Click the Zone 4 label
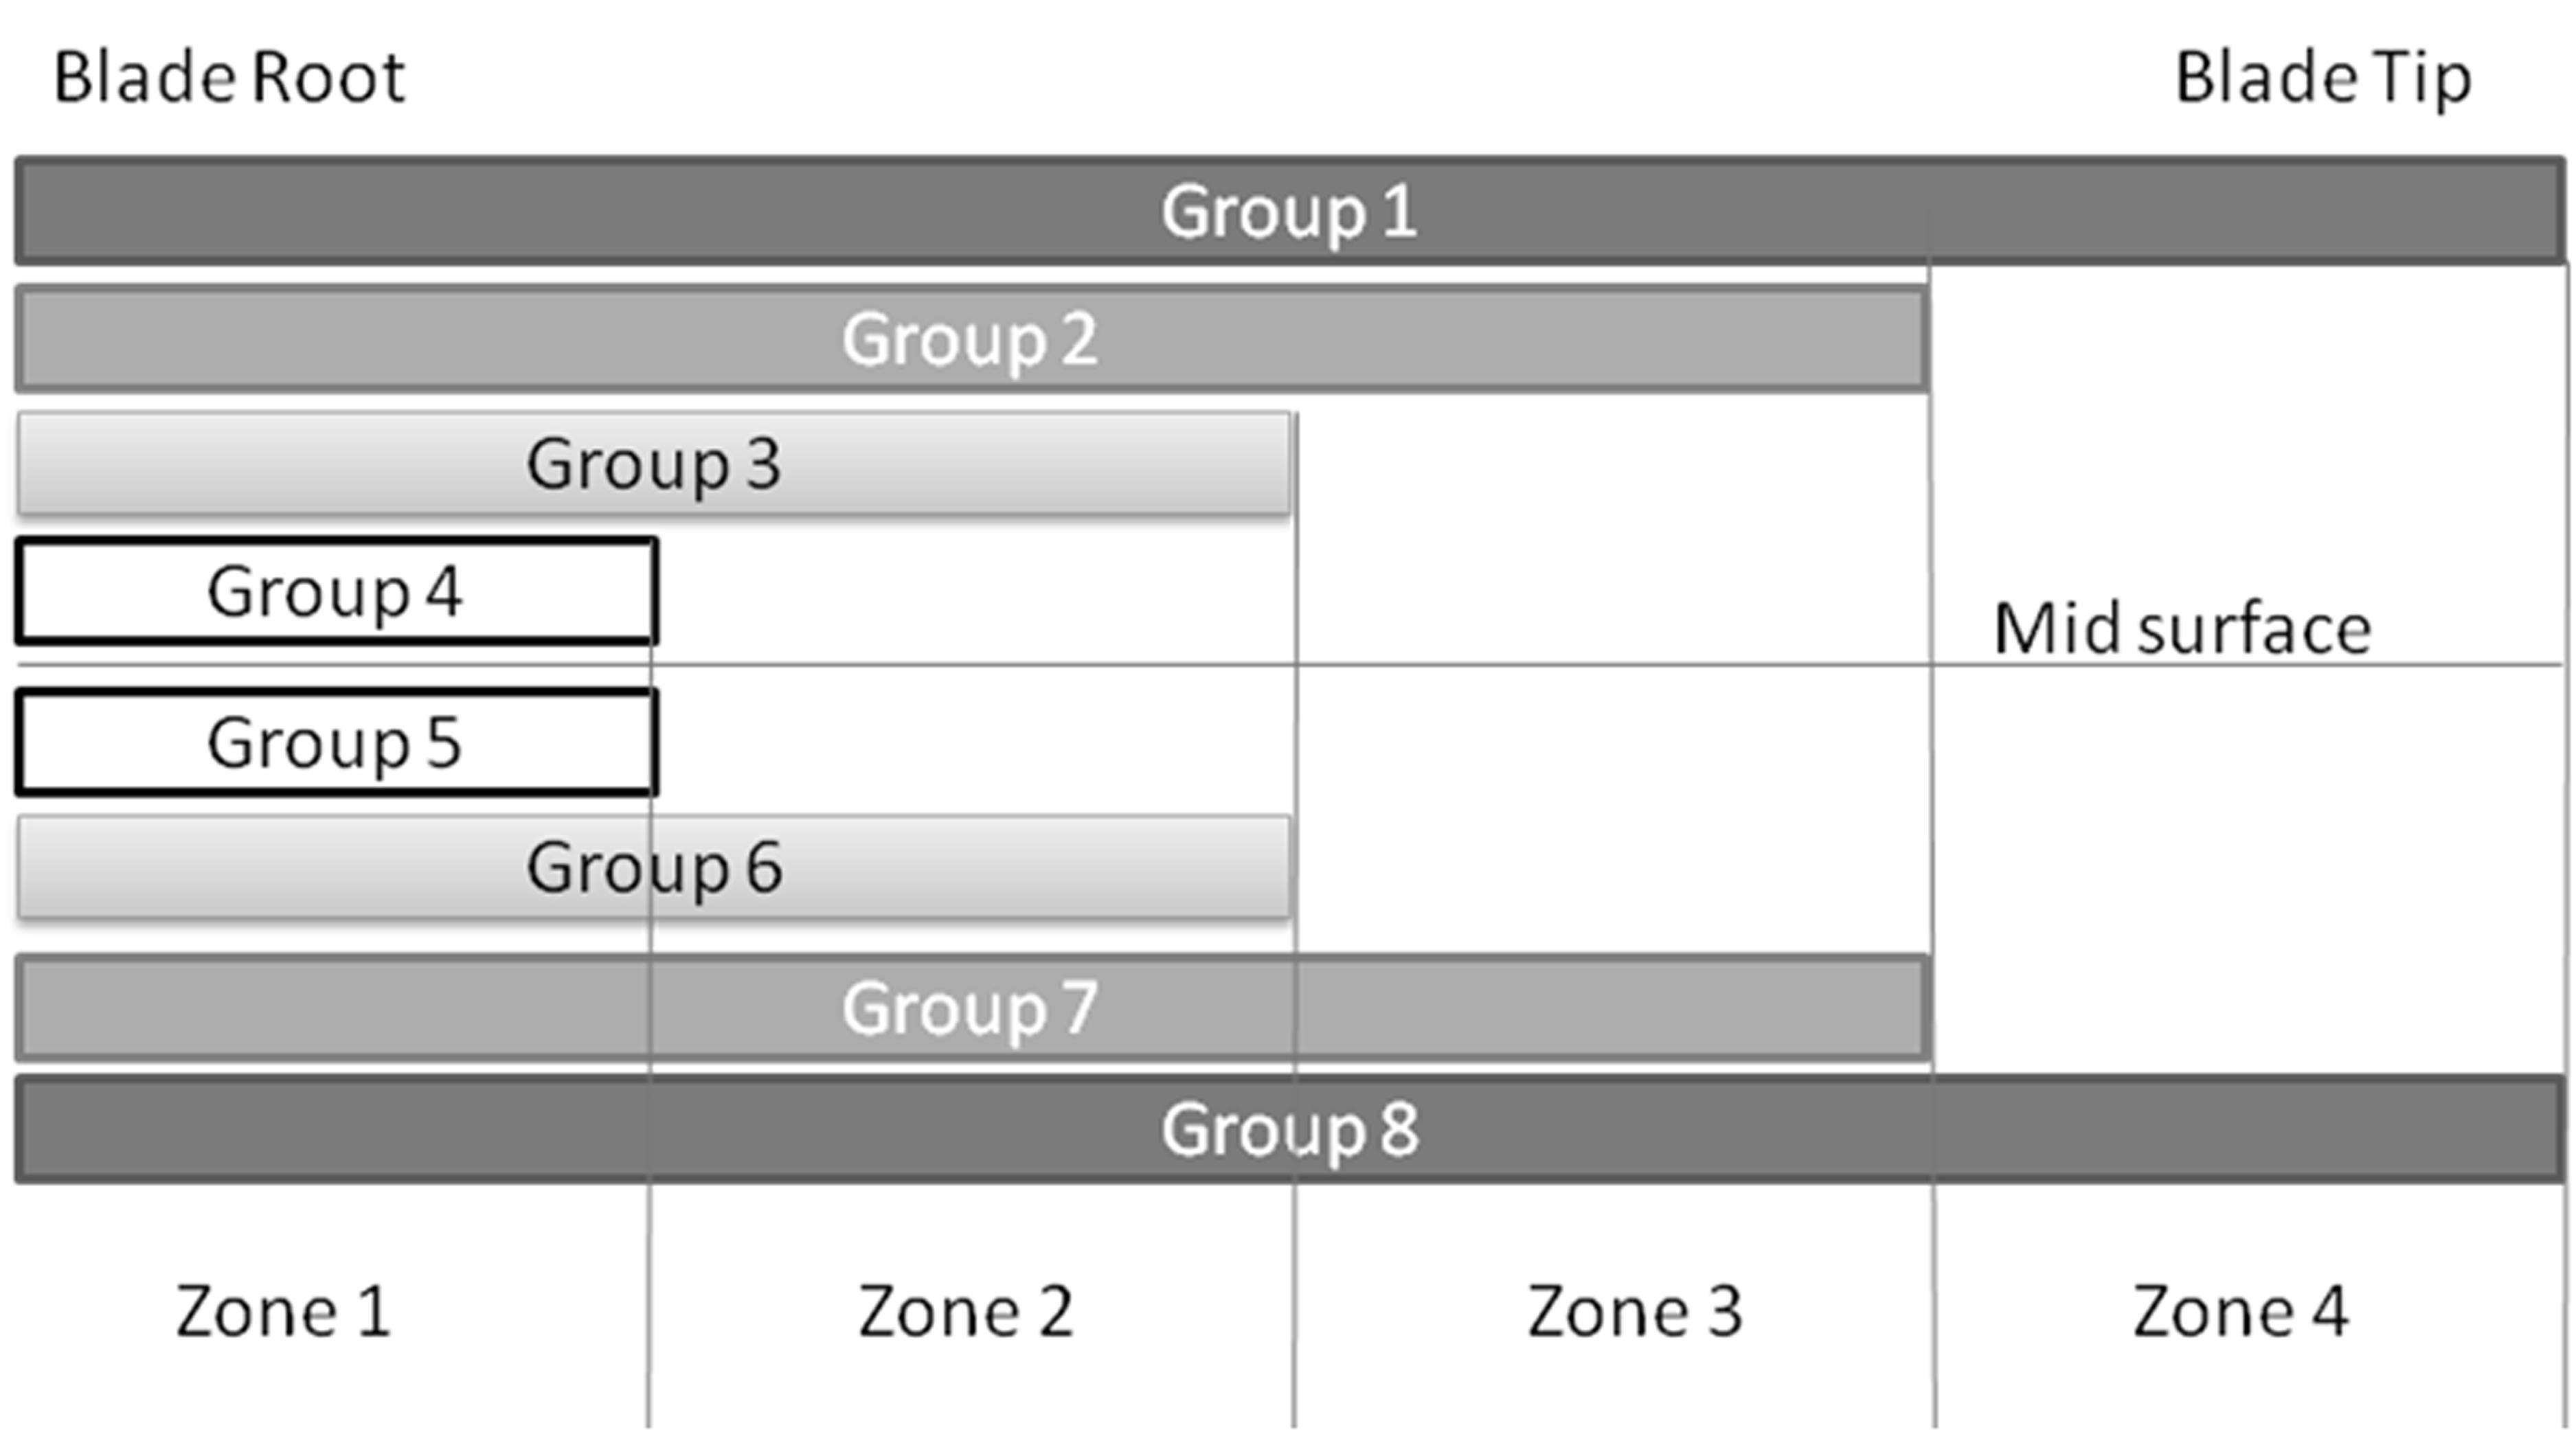The image size is (2576, 1430). [x=2240, y=1311]
